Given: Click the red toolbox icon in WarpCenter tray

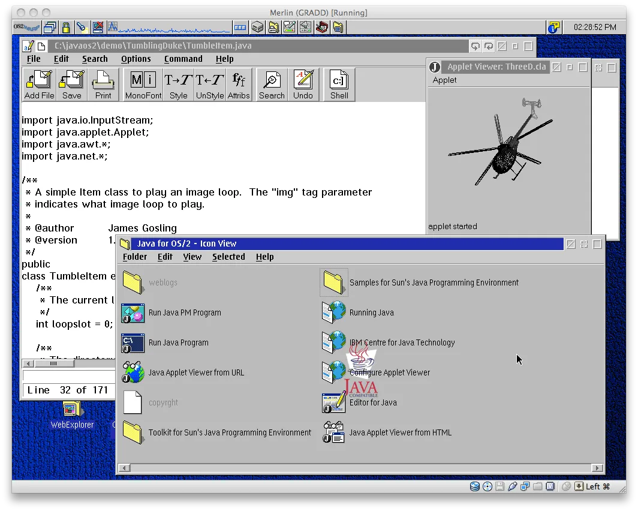Looking at the screenshot, I should [x=322, y=27].
